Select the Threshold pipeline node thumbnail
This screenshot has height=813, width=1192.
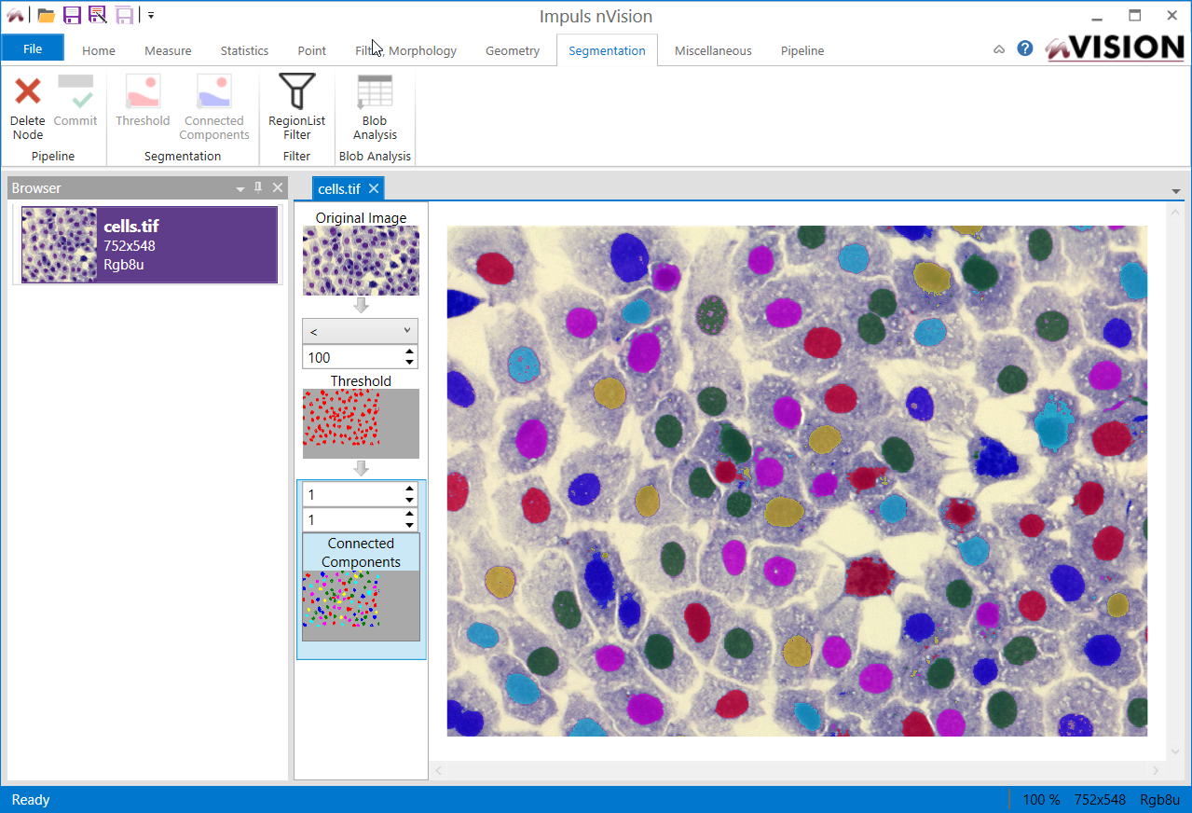361,423
